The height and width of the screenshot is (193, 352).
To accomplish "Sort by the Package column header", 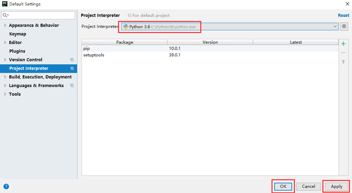I will pyautogui.click(x=125, y=42).
